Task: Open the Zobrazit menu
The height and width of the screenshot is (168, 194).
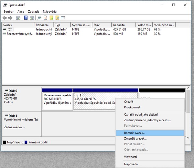Action: click(33, 11)
